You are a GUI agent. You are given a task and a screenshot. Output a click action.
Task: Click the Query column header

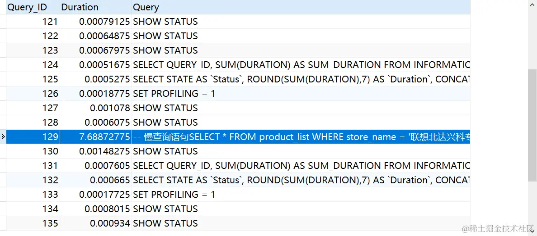(x=301, y=7)
